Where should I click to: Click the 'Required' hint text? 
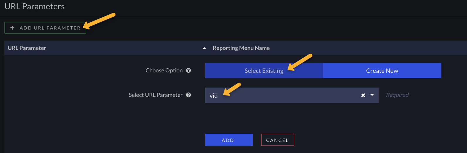(397, 95)
